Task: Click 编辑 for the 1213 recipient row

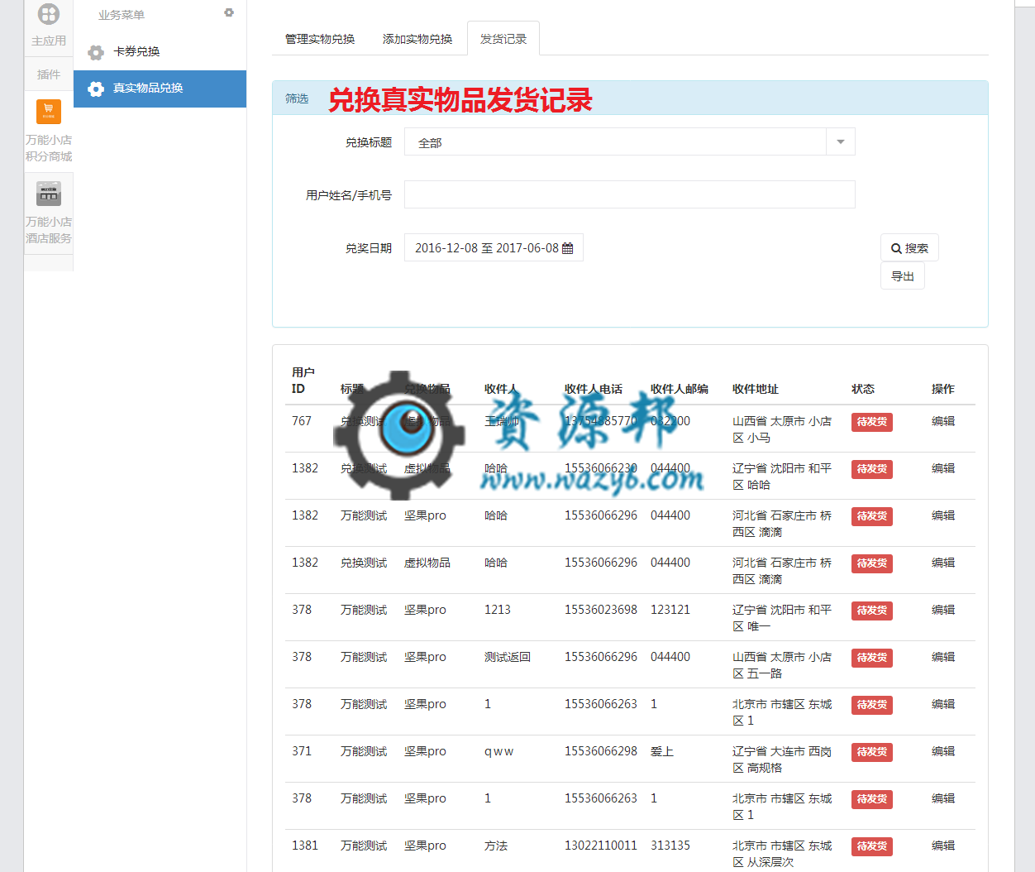Action: [943, 610]
